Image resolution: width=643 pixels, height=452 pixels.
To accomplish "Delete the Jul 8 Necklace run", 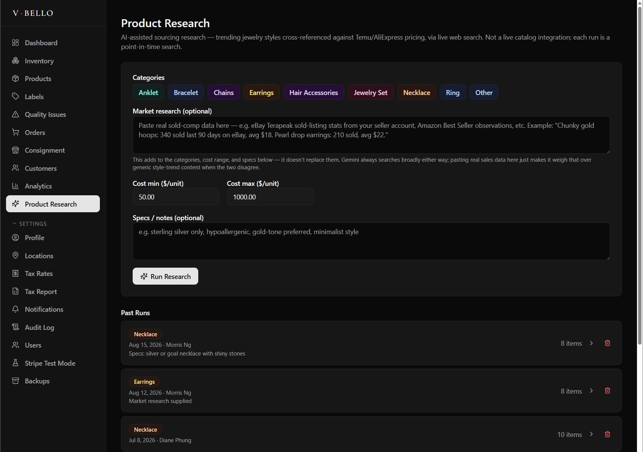I will tap(607, 434).
